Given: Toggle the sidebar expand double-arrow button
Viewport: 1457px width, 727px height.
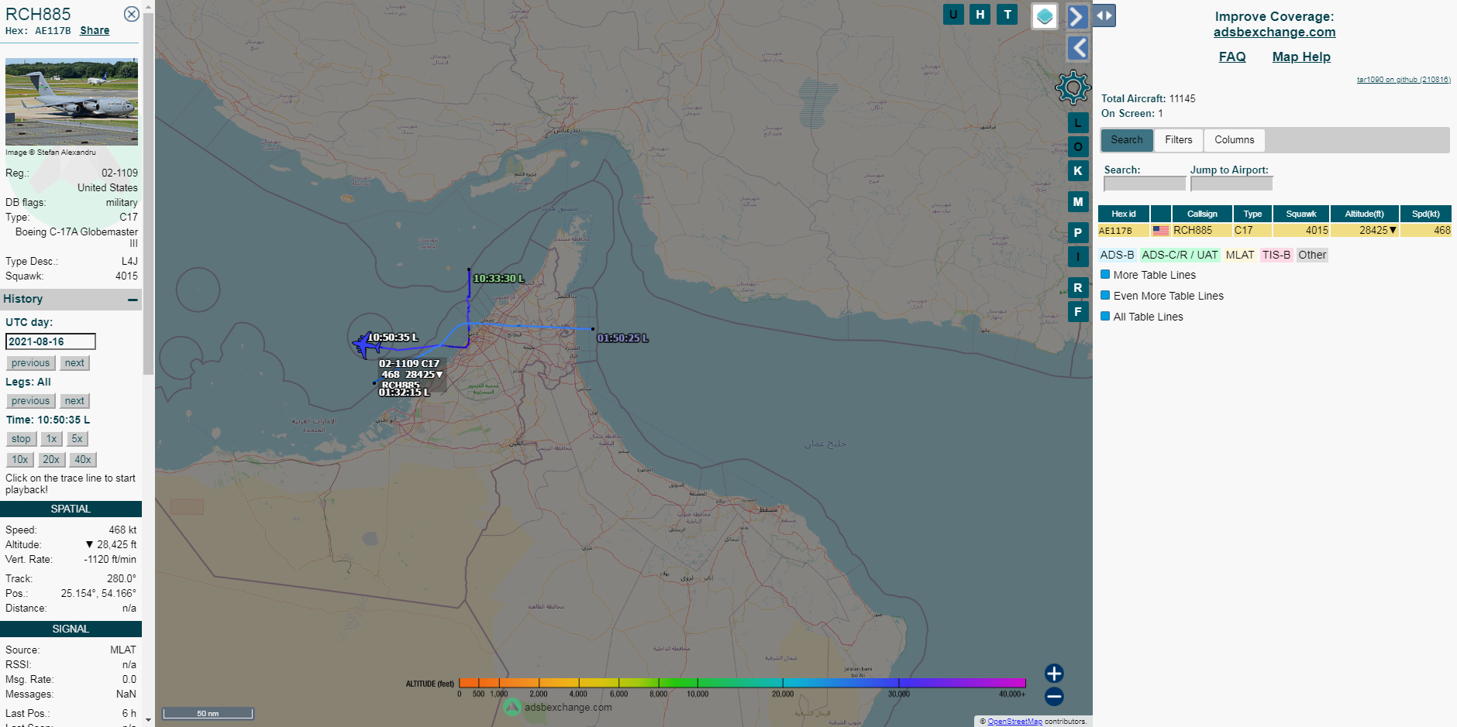Looking at the screenshot, I should point(1104,15).
